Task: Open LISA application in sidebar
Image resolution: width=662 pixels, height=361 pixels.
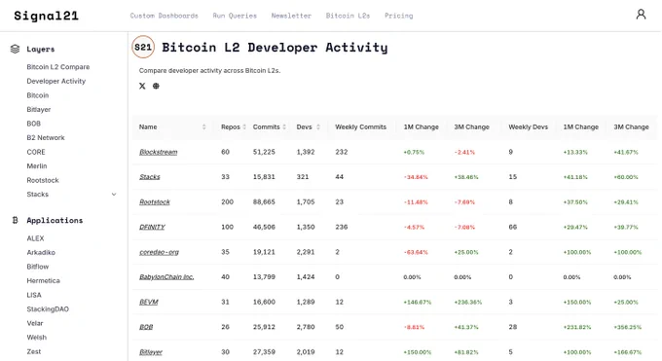Action: coord(34,295)
